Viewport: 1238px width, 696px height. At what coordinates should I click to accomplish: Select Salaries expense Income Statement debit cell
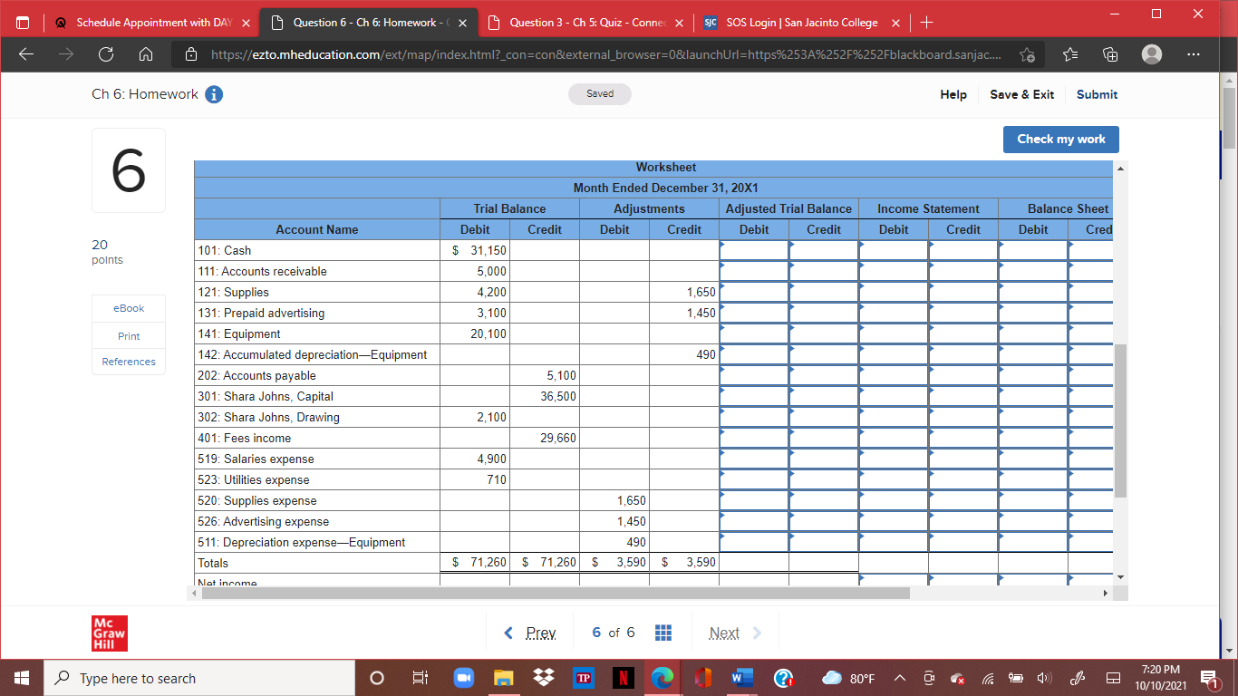point(894,459)
